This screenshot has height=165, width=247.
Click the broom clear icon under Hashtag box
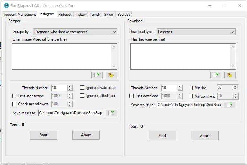click(x=230, y=75)
